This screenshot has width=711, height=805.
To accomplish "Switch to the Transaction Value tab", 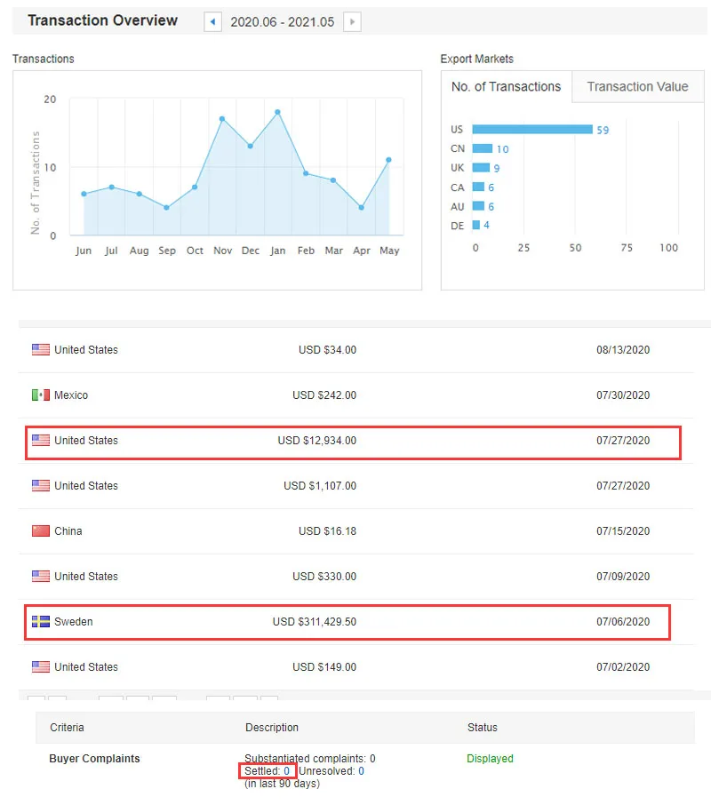I will (x=637, y=87).
